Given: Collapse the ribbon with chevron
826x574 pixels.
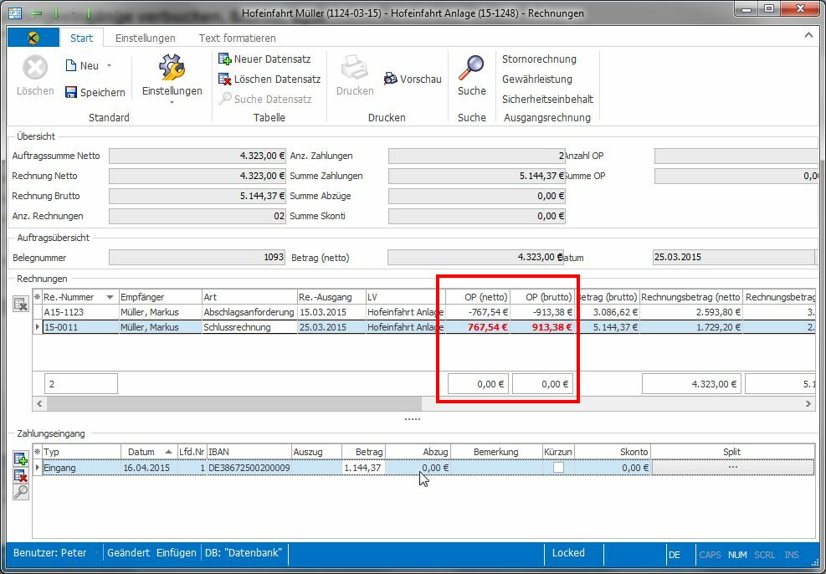Looking at the screenshot, I should coord(808,36).
